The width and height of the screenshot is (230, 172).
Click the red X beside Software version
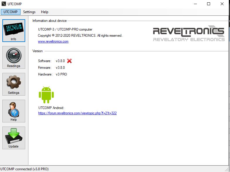(x=69, y=61)
